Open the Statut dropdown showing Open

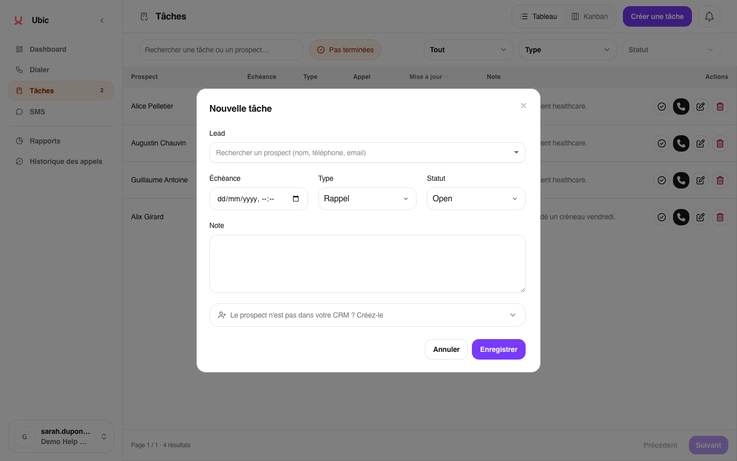coord(475,199)
